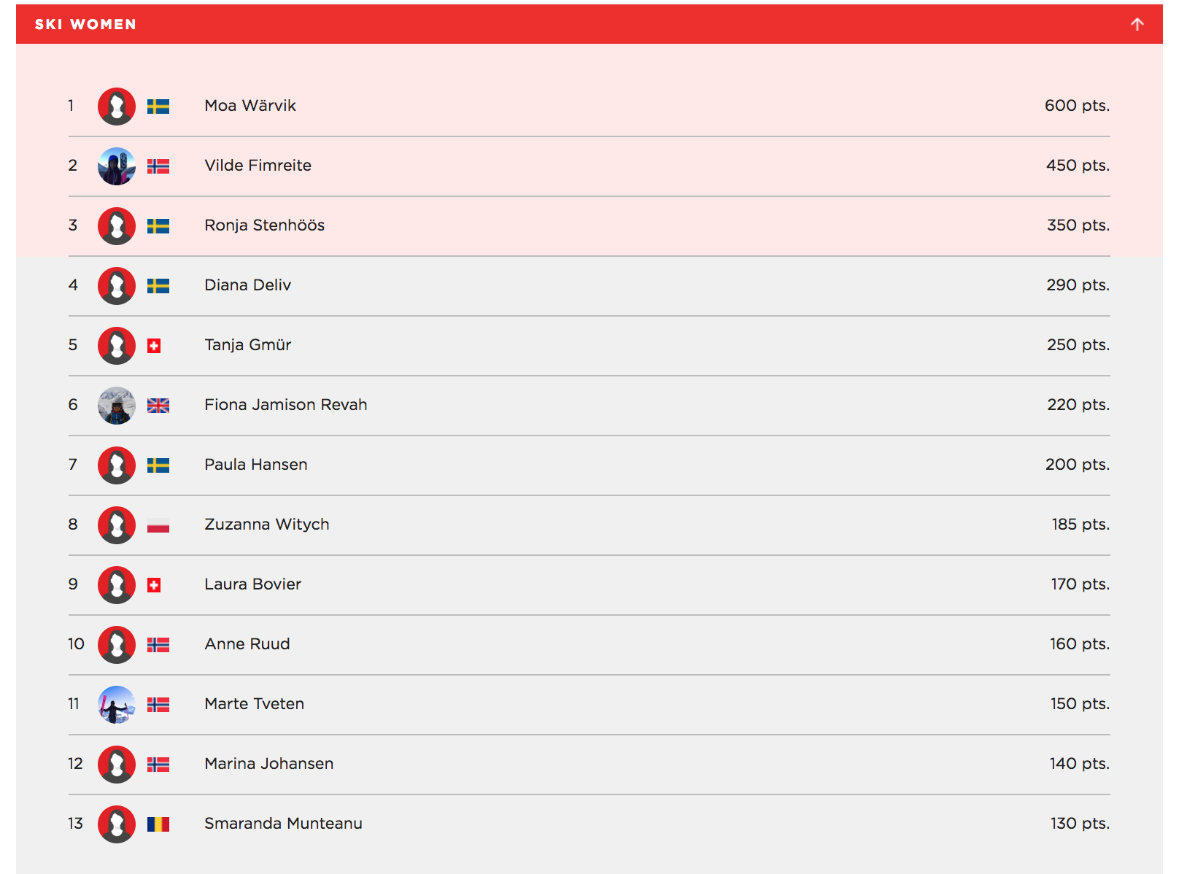Click the UK flag beside Fiona
Screen dimensions: 1195x874
pos(158,406)
